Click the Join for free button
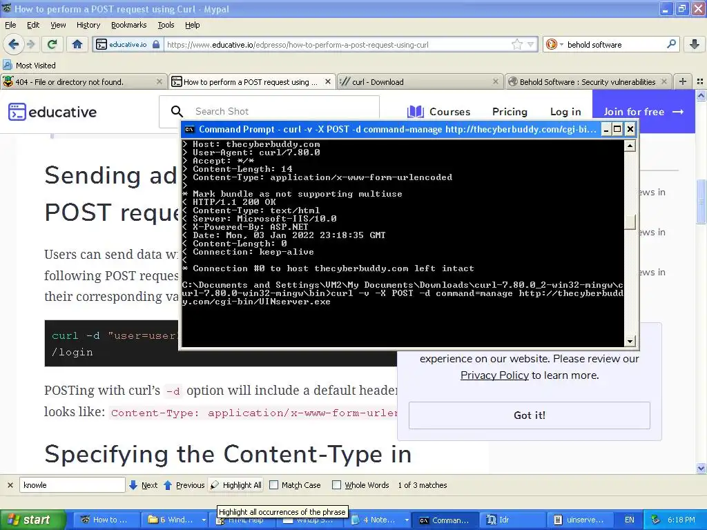The image size is (707, 530). pos(643,111)
